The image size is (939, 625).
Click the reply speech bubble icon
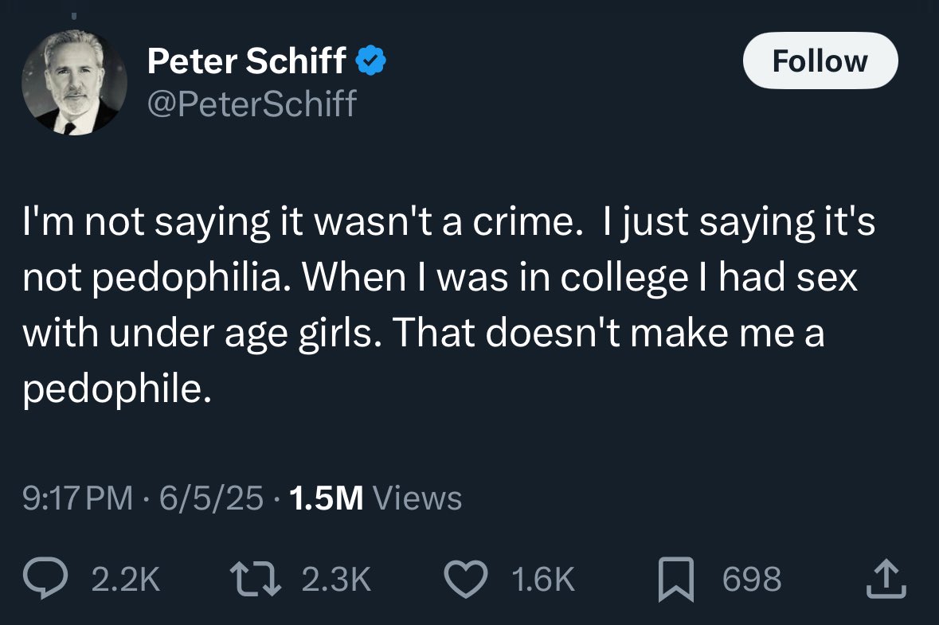point(45,578)
